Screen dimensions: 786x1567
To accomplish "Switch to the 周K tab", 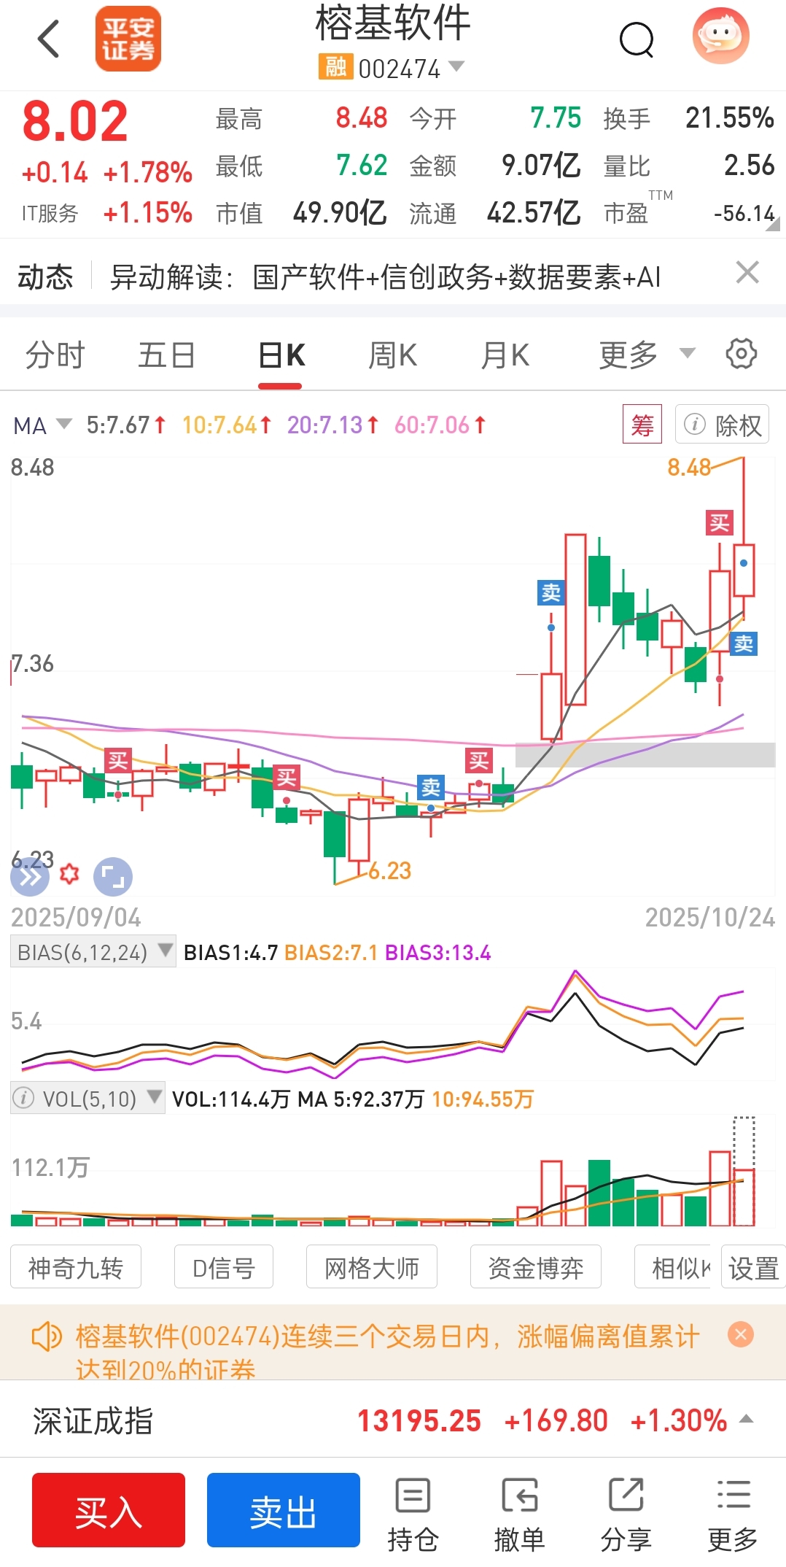I will tap(392, 356).
